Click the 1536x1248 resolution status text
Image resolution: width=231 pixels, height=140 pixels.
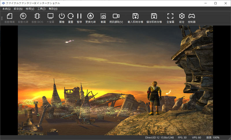pos(167,137)
